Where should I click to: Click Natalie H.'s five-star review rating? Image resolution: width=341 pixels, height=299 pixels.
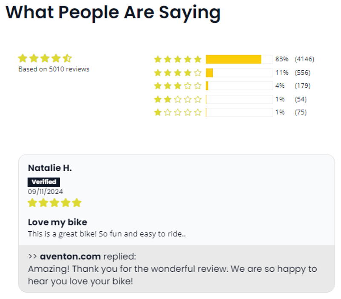pos(54,203)
